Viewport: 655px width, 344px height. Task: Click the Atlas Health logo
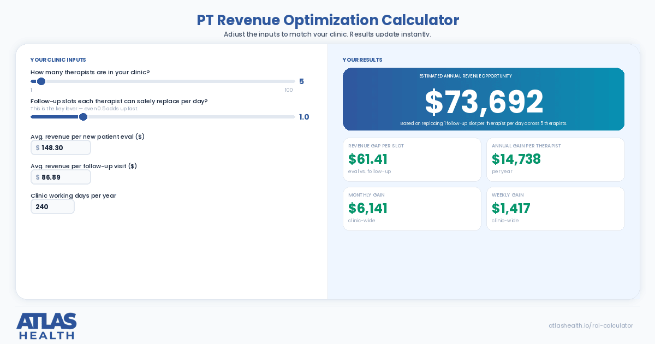tap(46, 327)
